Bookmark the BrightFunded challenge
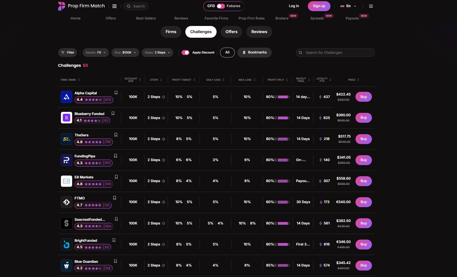 (x=114, y=240)
